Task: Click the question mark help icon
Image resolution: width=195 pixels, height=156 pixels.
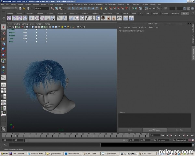Action: click(97, 8)
